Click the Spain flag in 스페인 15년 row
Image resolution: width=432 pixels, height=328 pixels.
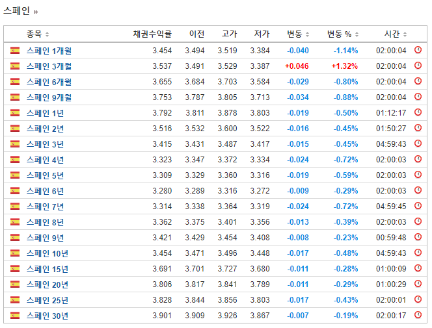coord(15,269)
